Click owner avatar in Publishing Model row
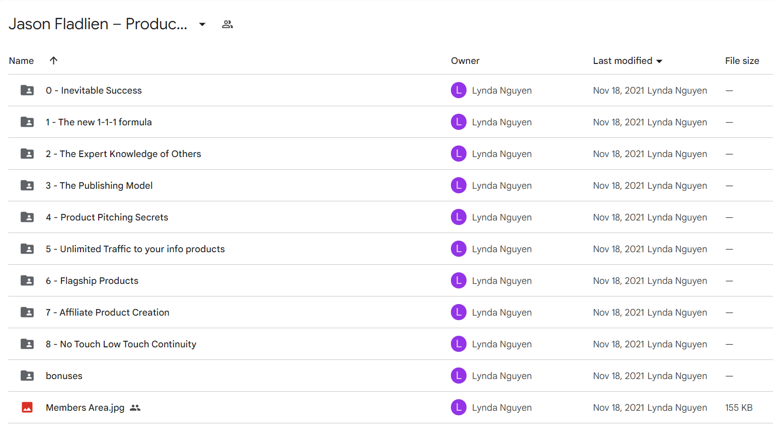773x445 pixels. tap(458, 185)
